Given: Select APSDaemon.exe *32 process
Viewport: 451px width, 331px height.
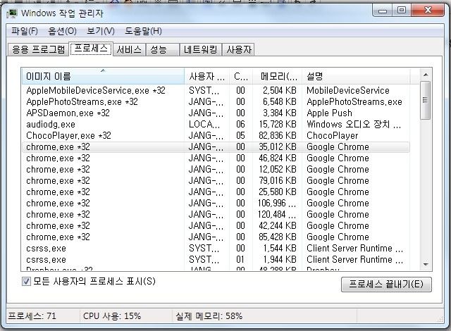Looking at the screenshot, I should tap(216, 113).
